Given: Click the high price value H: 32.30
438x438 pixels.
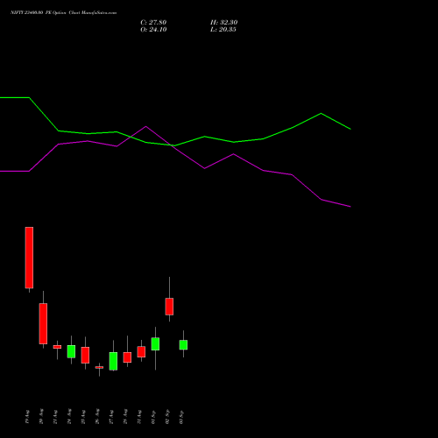Looking at the screenshot, I should 224,23.
